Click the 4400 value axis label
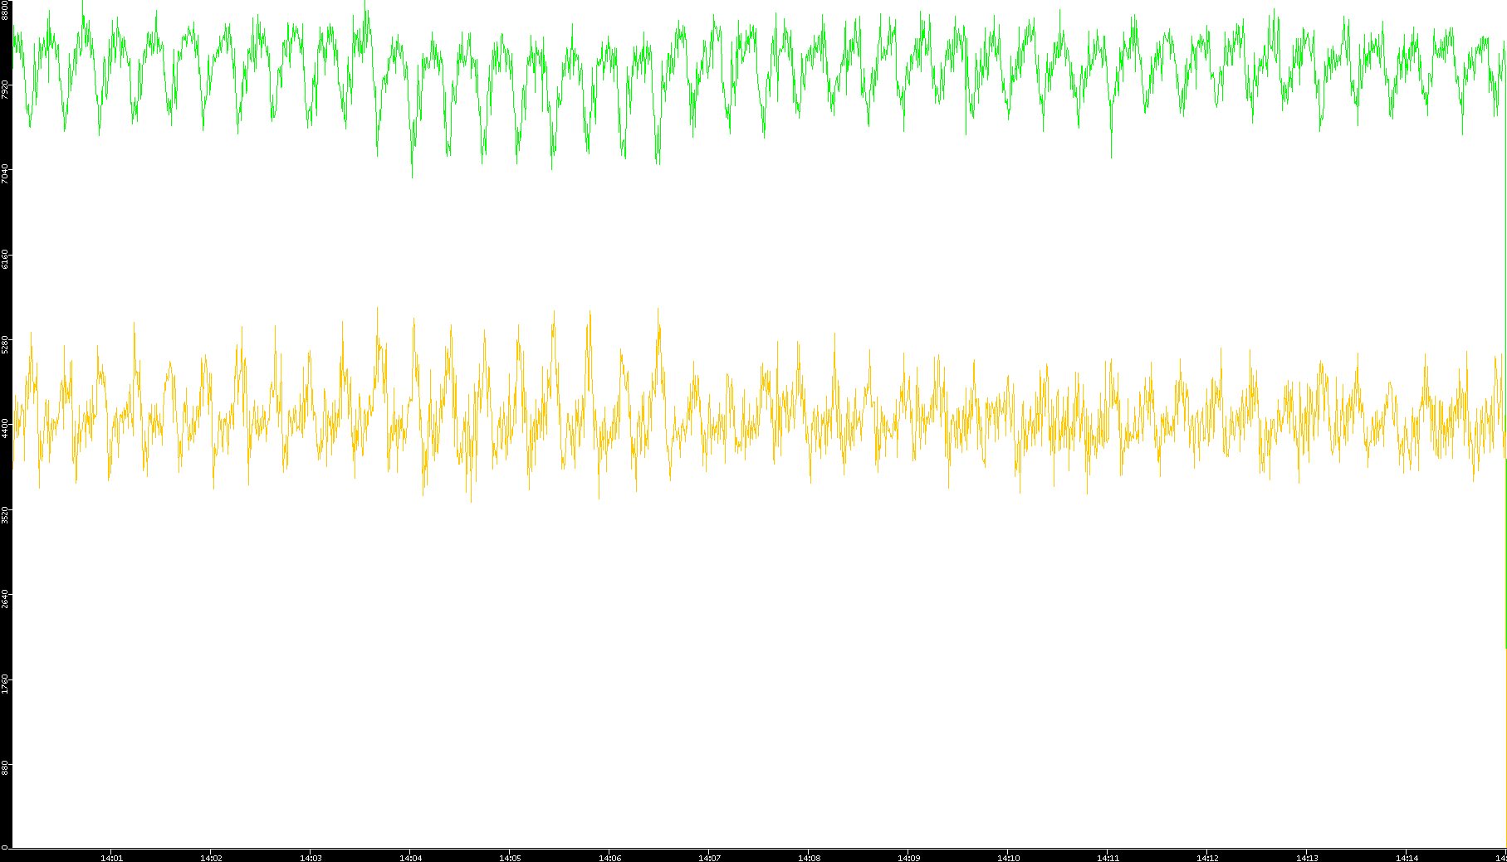 pos(5,428)
